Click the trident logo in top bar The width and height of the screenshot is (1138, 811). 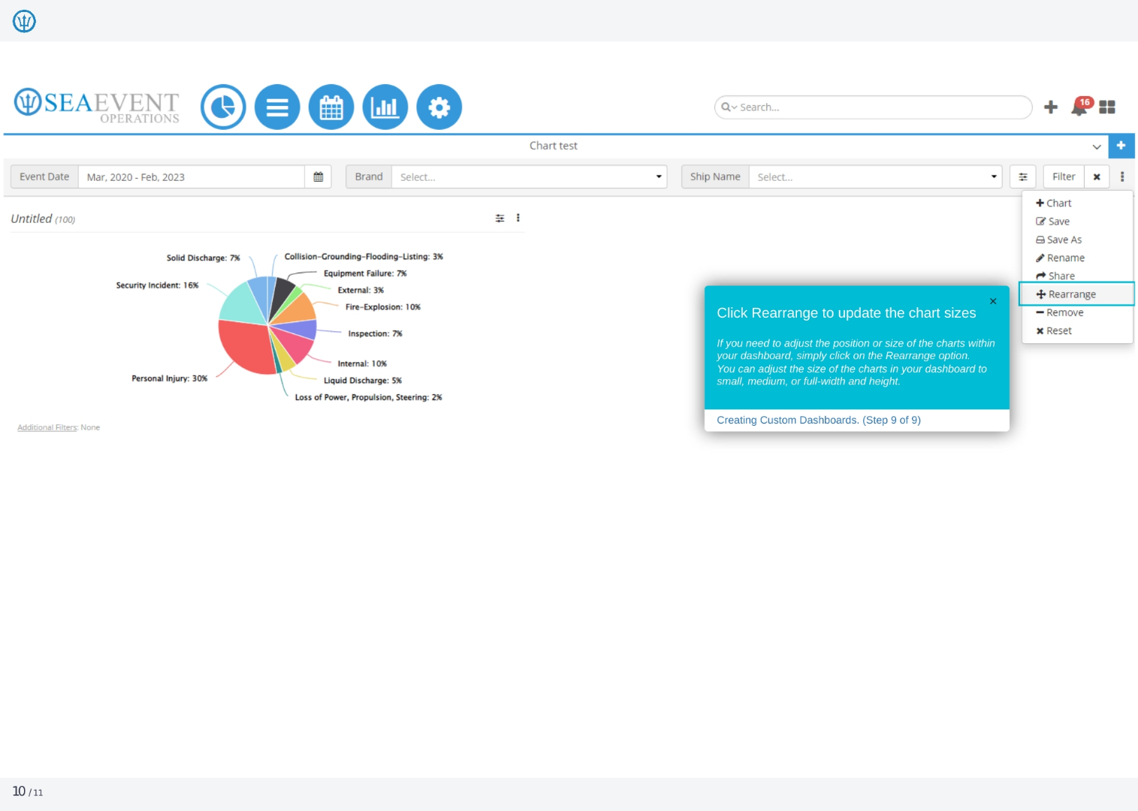tap(24, 21)
